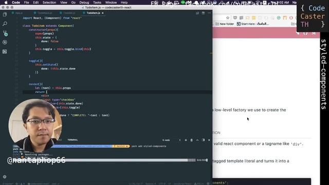
Task: Kill the terminal with the trash icon
Action: pos(191,140)
